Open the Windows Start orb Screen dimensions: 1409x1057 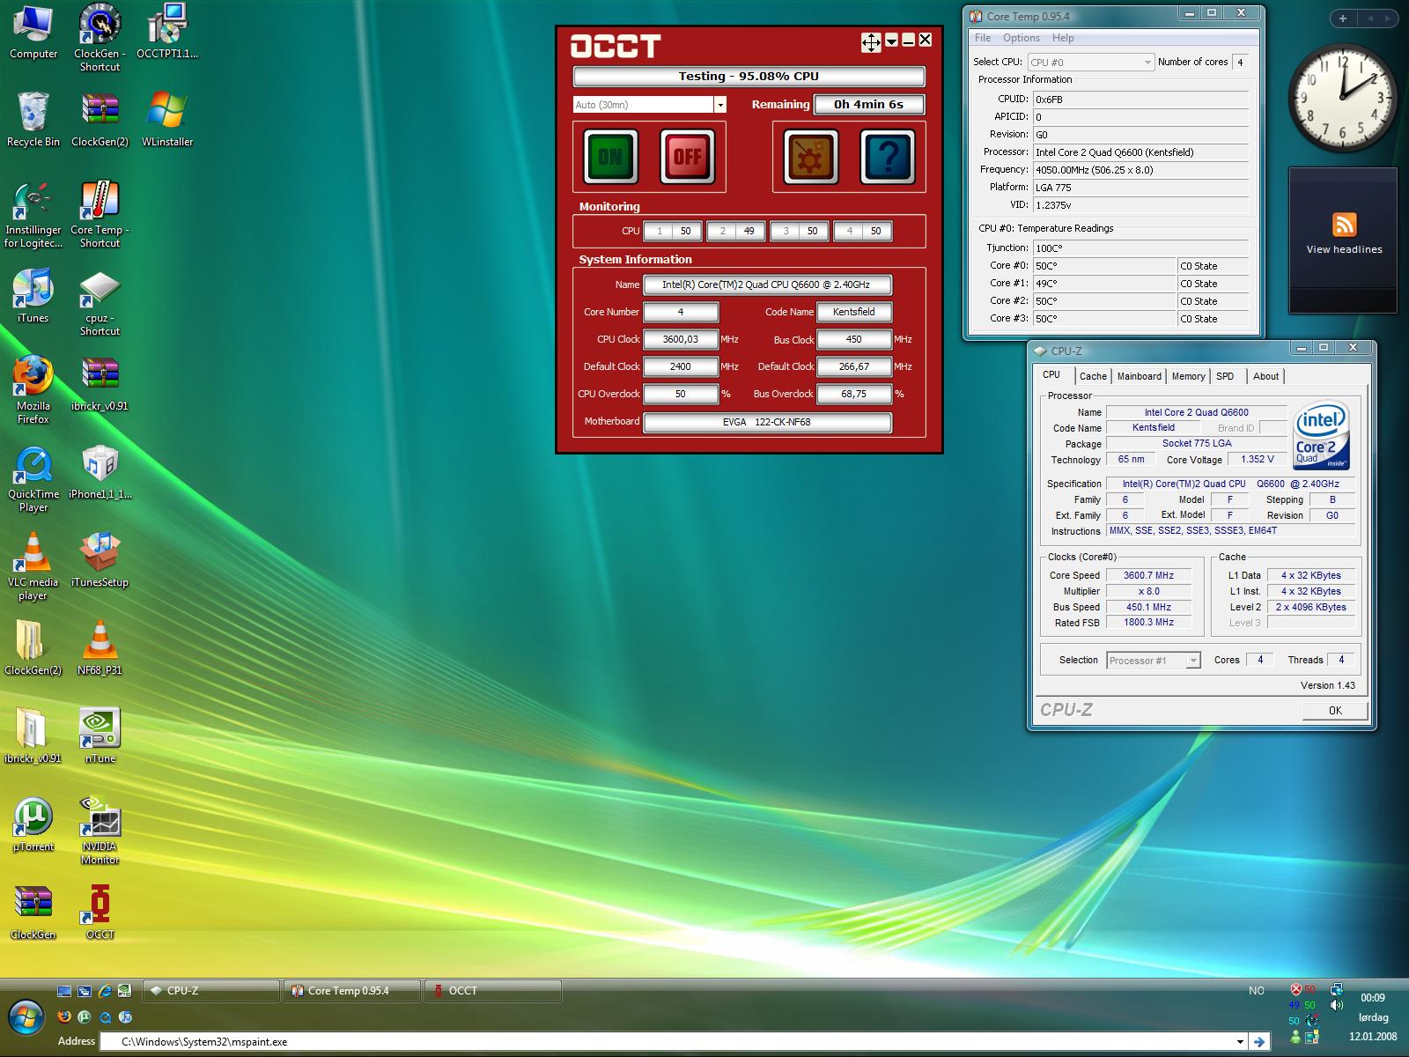click(26, 1019)
